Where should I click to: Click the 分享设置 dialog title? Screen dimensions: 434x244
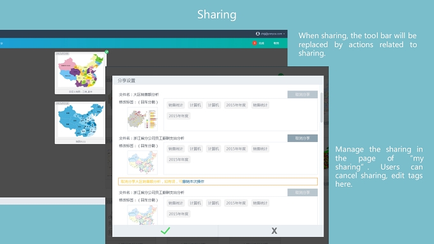(126, 80)
